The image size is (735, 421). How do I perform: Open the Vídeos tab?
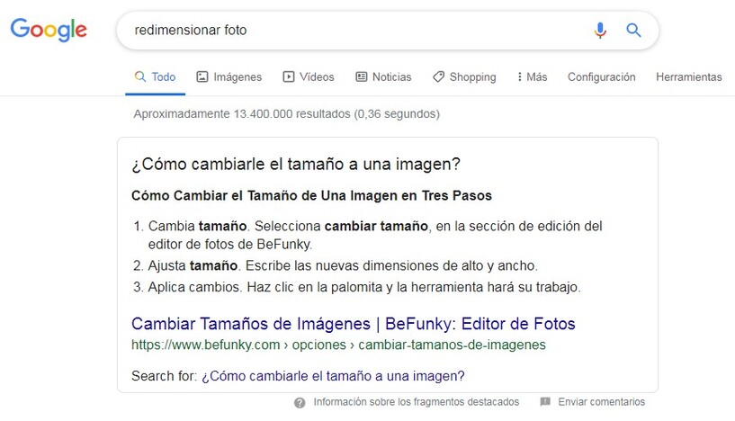pos(309,76)
